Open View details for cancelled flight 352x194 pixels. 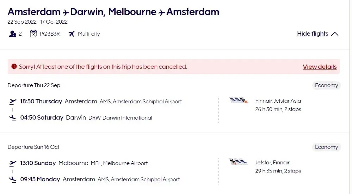point(320,67)
